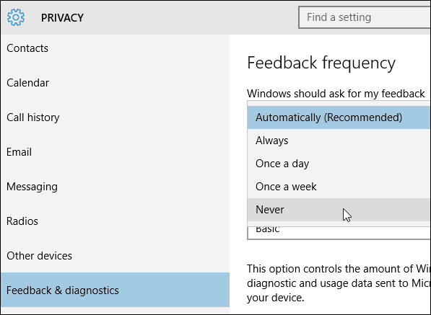431x315 pixels.
Task: Open the Basic diagnostic data dropdown
Action: point(339,233)
